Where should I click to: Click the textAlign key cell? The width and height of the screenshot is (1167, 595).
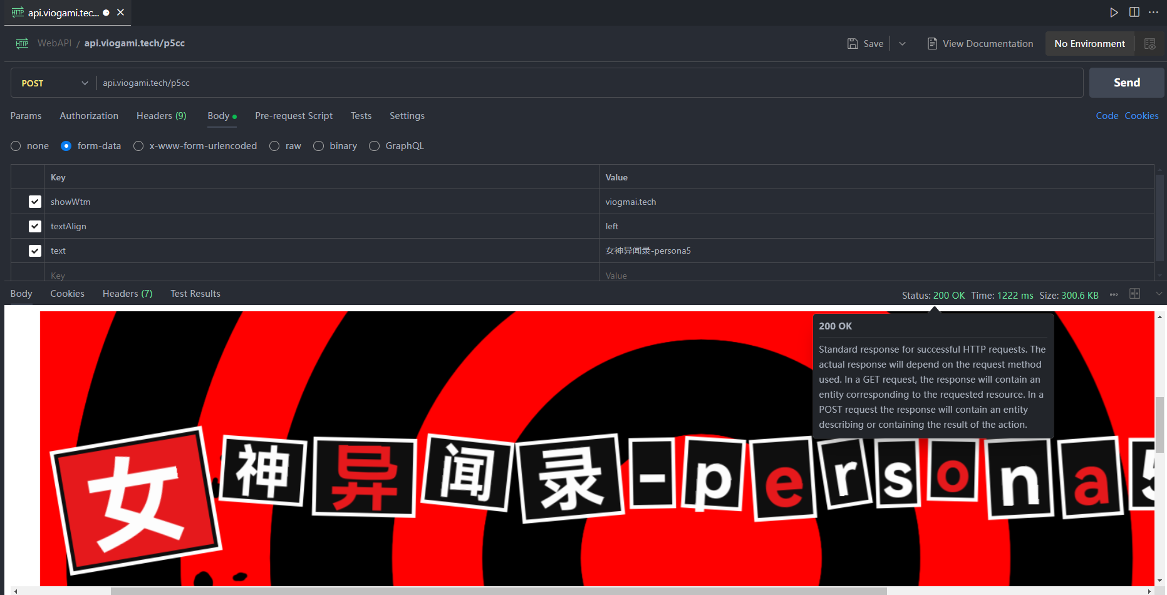(x=321, y=226)
